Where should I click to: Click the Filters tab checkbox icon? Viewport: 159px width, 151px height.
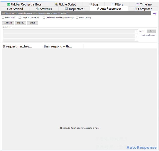[113, 4]
